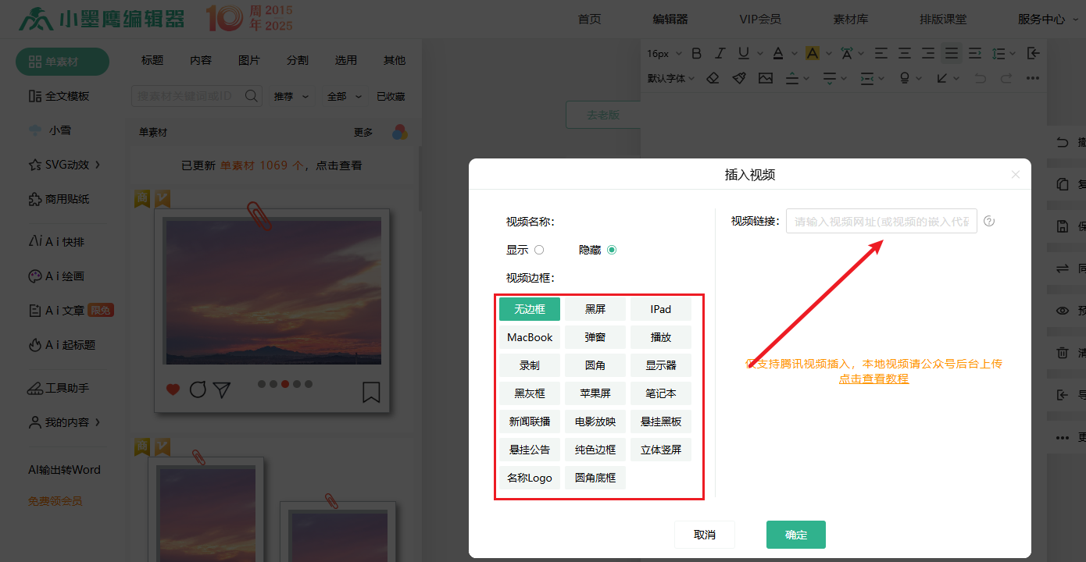Bookmark the sunset photo material card
The height and width of the screenshot is (562, 1086).
(371, 392)
